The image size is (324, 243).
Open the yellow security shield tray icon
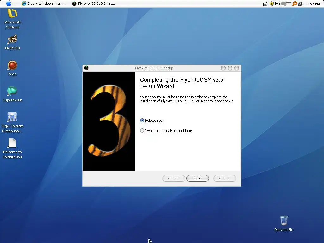271,4
